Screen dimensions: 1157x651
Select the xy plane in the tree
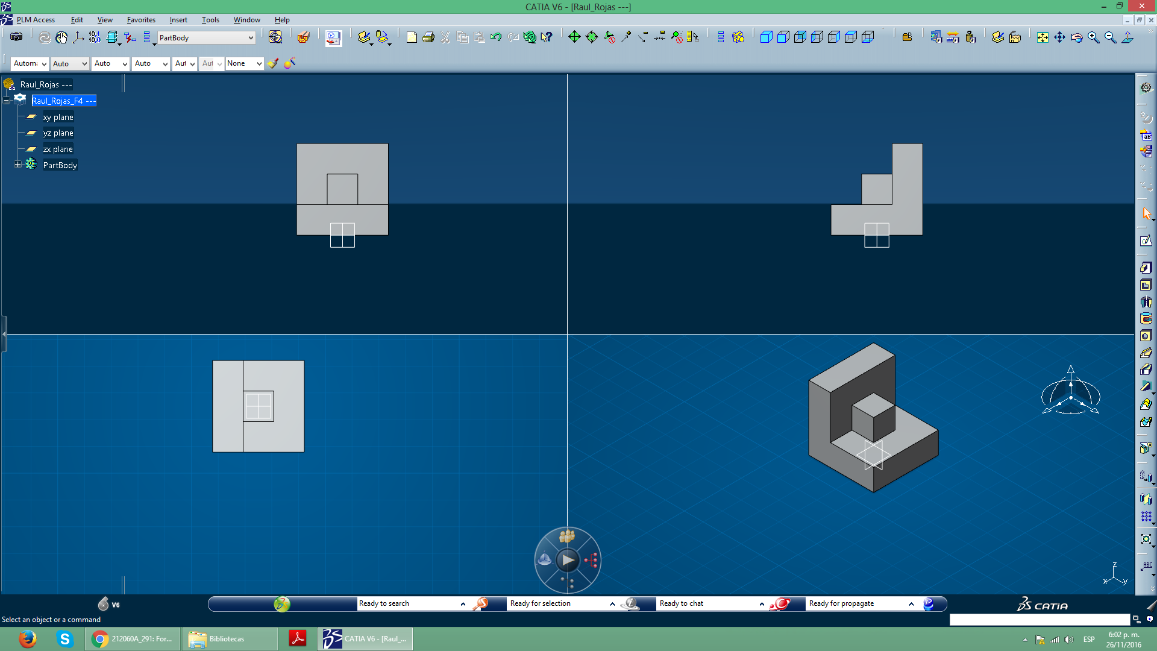(x=58, y=117)
